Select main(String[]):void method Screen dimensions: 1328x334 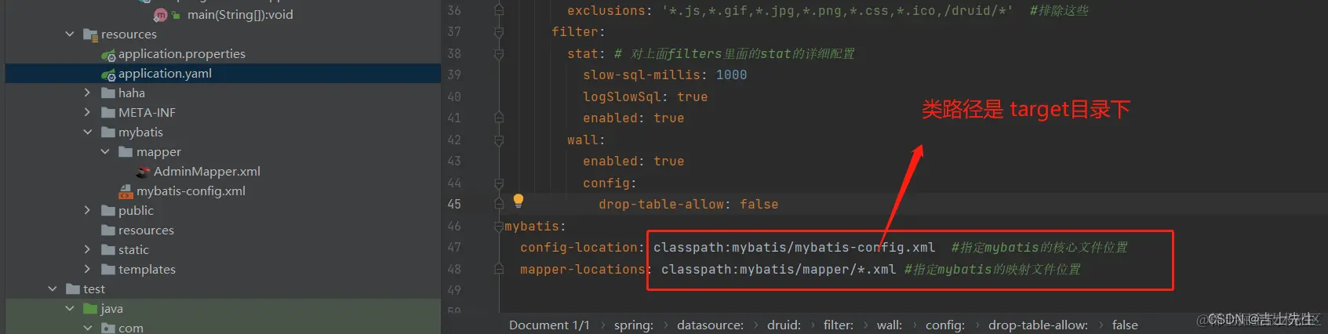[240, 15]
